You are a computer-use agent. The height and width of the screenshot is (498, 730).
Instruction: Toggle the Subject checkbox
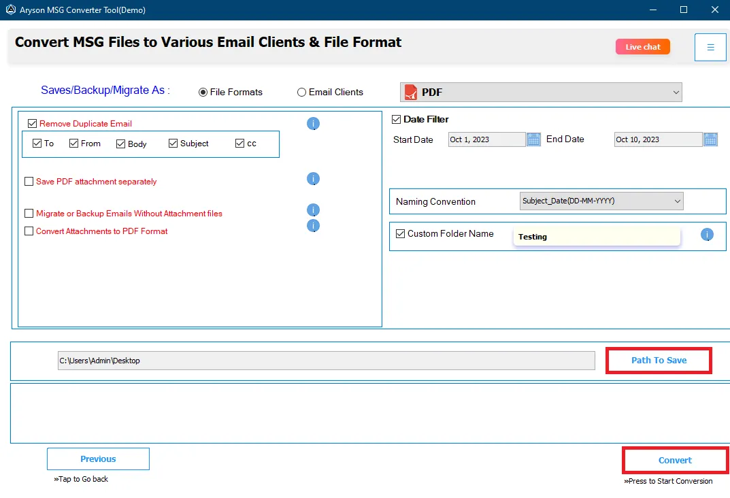[173, 144]
